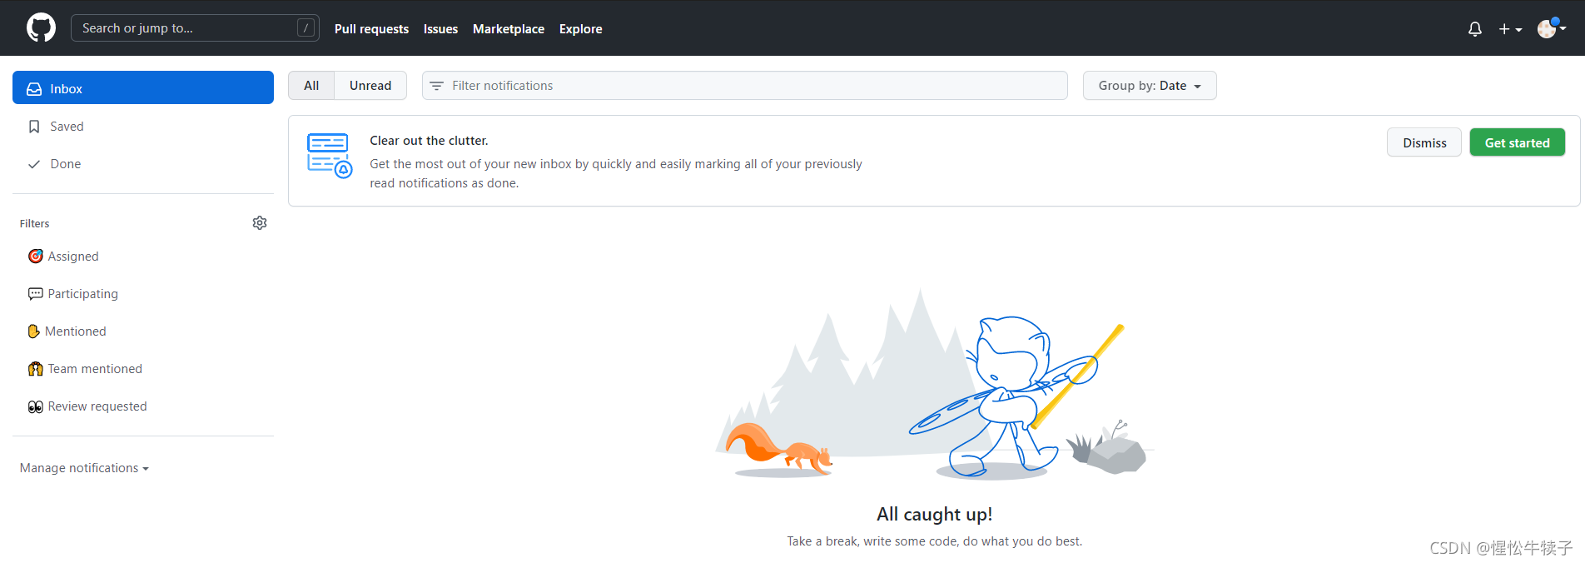
Task: Focus the Search or jump to field
Action: coord(195,28)
